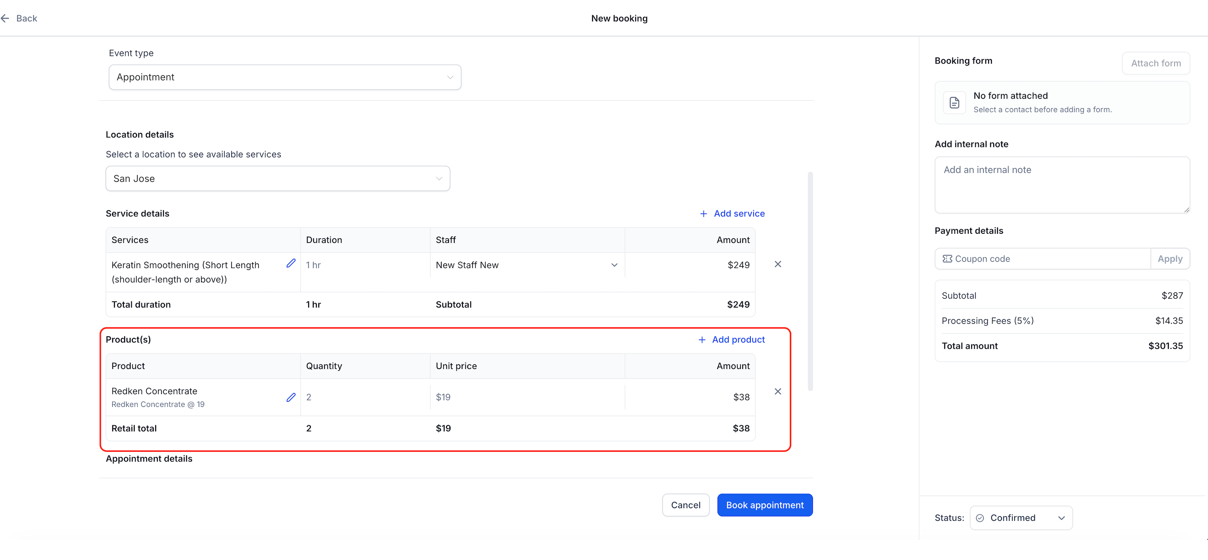Remove the Keratin Smoothening service row
Image resolution: width=1208 pixels, height=560 pixels.
click(778, 264)
